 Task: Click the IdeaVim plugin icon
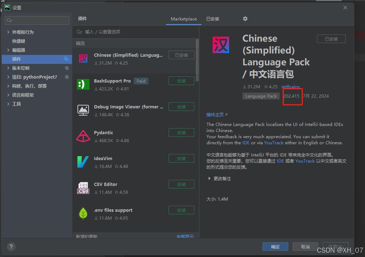click(83, 162)
